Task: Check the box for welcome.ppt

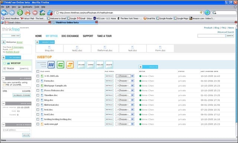Action: [38, 124]
